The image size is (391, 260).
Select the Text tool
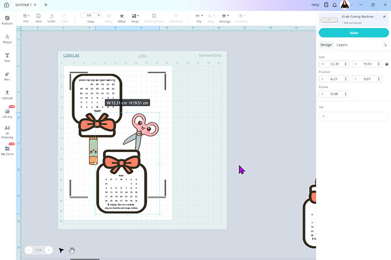(x=7, y=57)
